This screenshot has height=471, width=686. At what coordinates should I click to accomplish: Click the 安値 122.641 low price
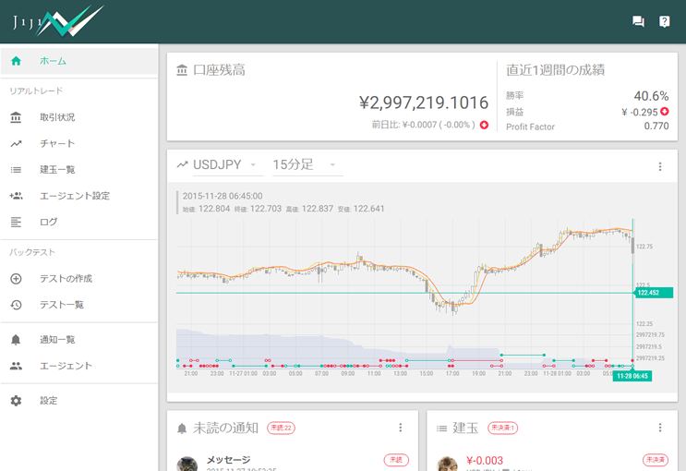tap(361, 209)
